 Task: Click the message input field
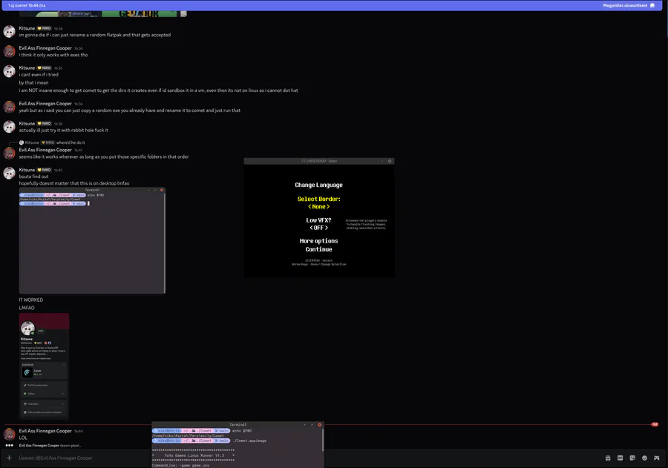[x=298, y=458]
